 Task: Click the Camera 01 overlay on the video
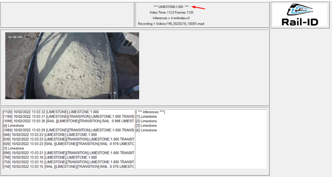click(110, 92)
